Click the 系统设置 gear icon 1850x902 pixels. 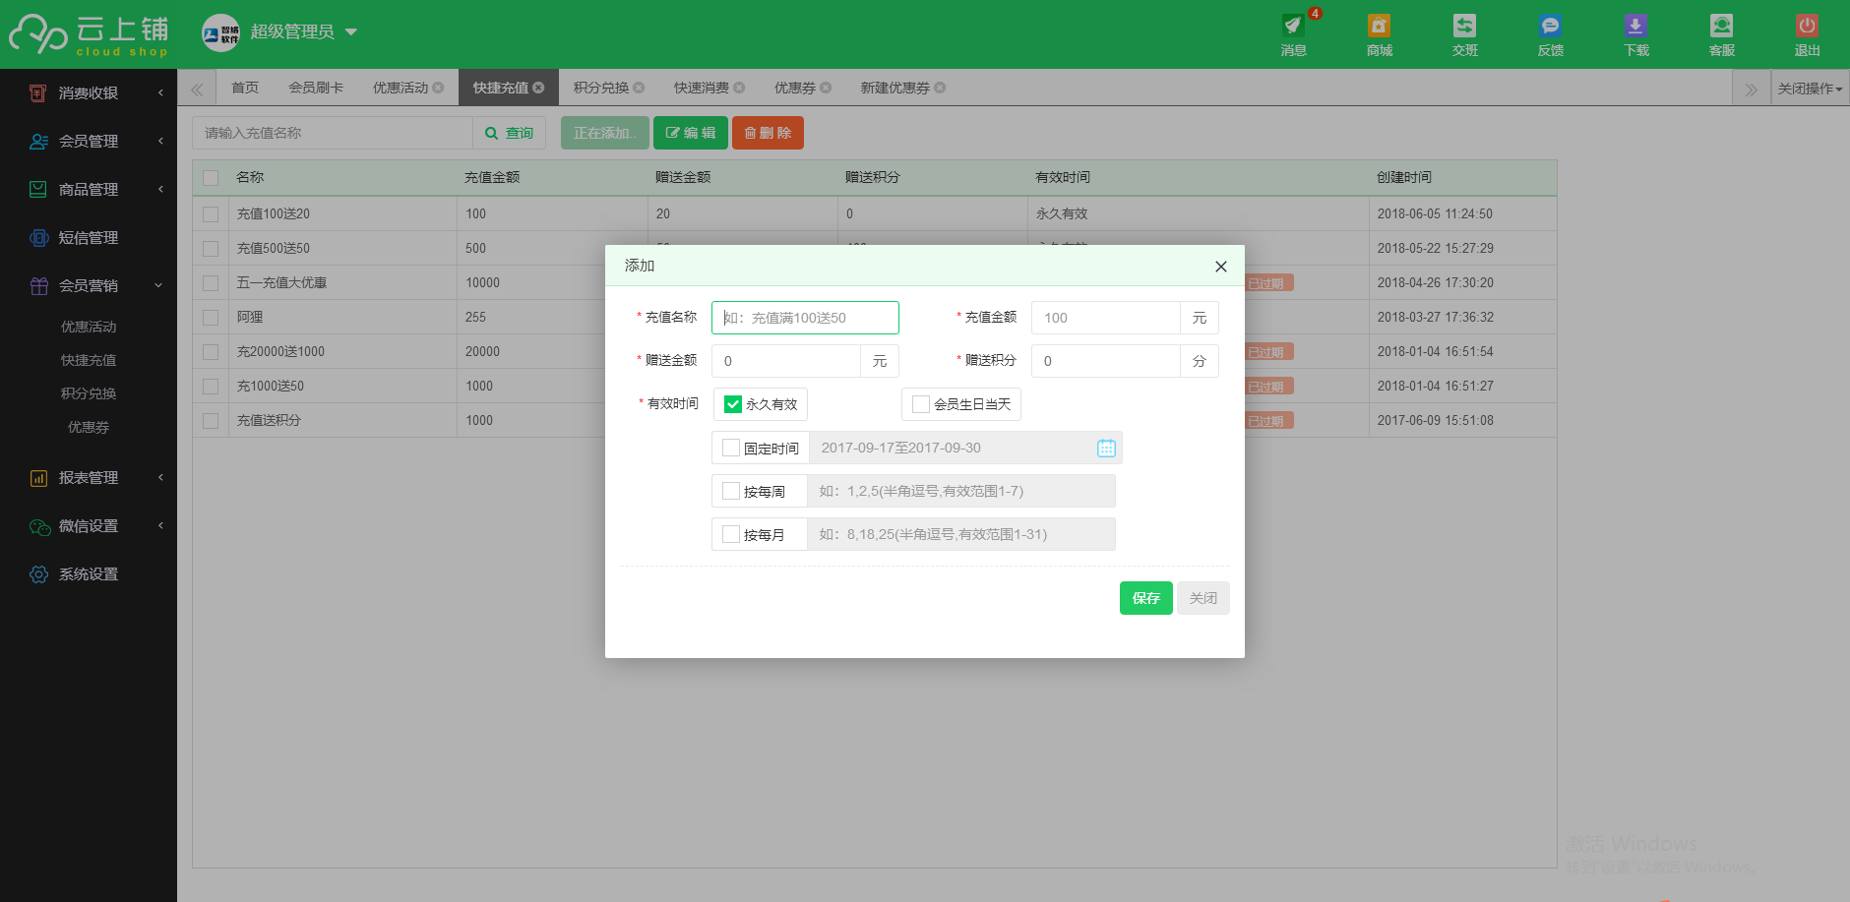38,574
